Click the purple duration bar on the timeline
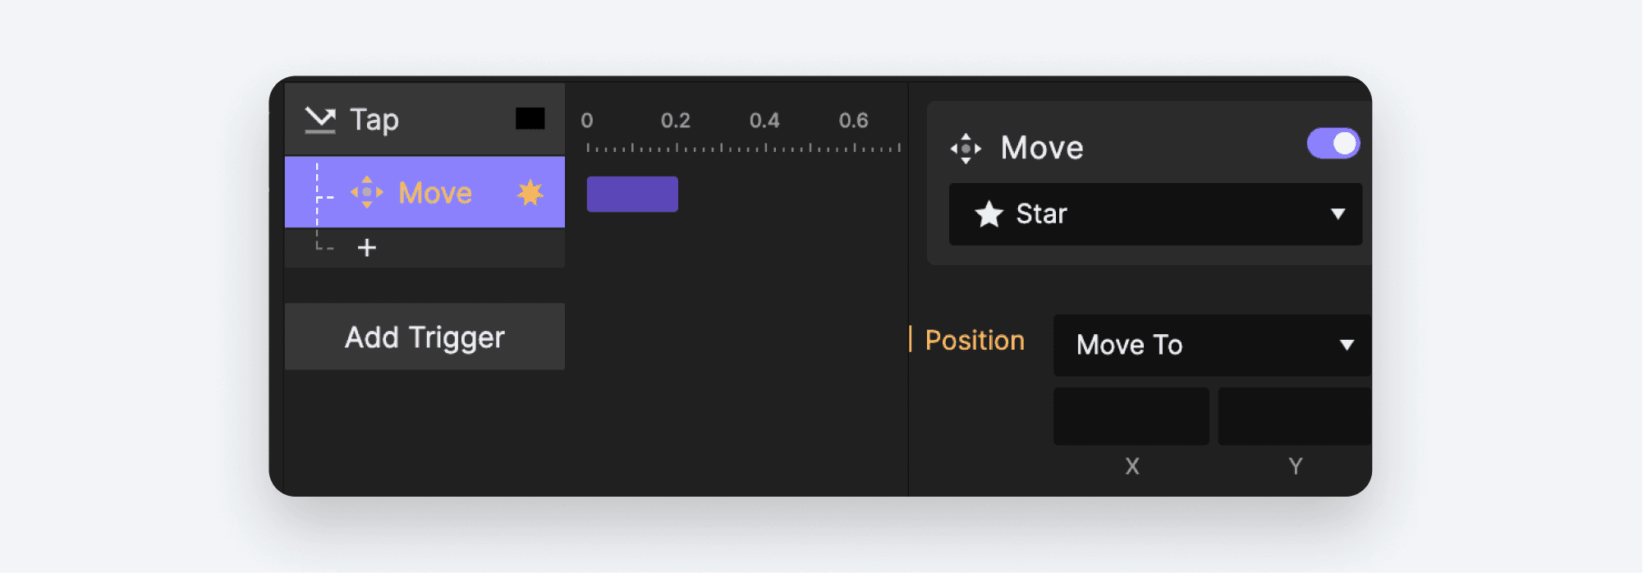1643x573 pixels. [x=631, y=193]
